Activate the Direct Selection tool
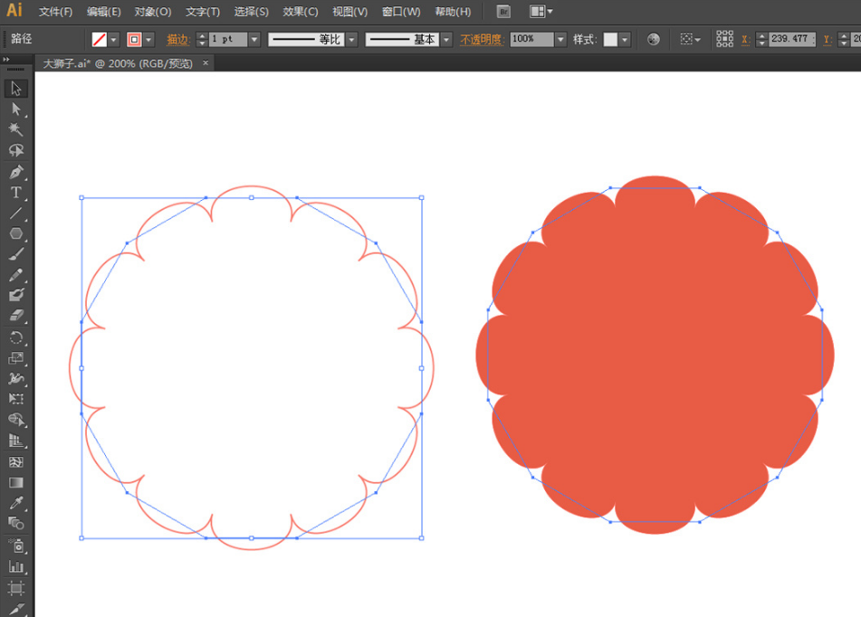The width and height of the screenshot is (861, 617). 16,109
